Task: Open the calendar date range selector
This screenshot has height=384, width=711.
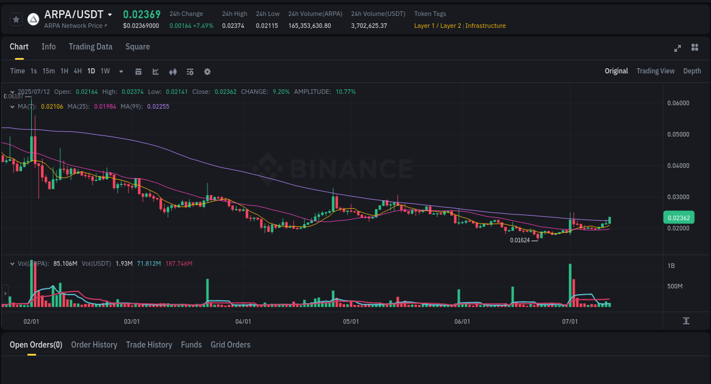Action: pyautogui.click(x=138, y=71)
